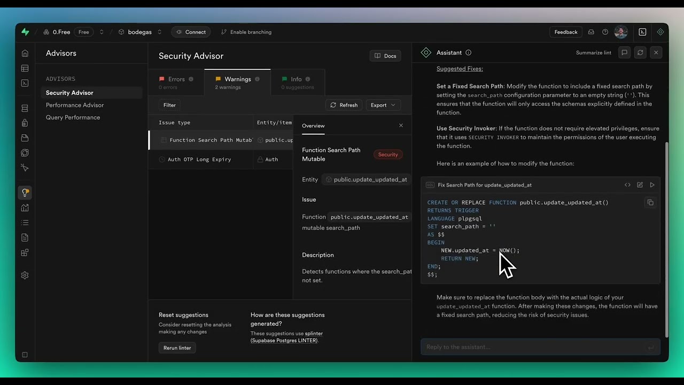Click Enable branching

tap(246, 32)
